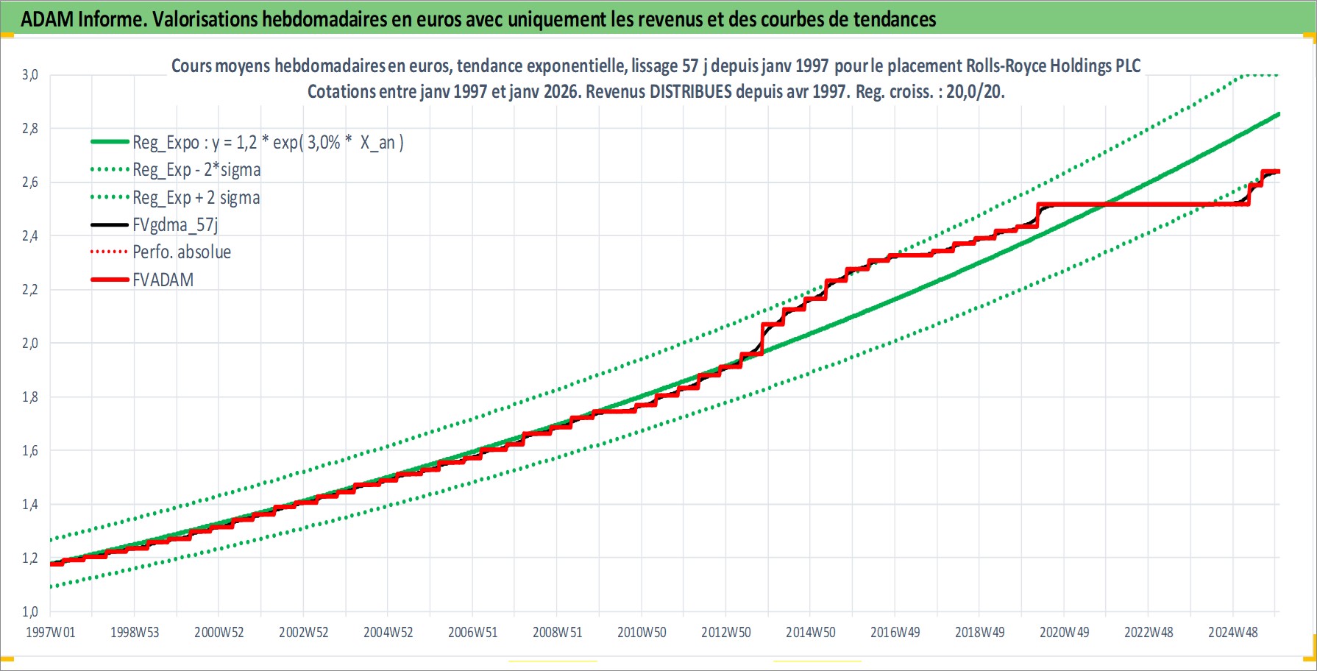
Task: Click y-axis label '1,0'
Action: pos(29,612)
